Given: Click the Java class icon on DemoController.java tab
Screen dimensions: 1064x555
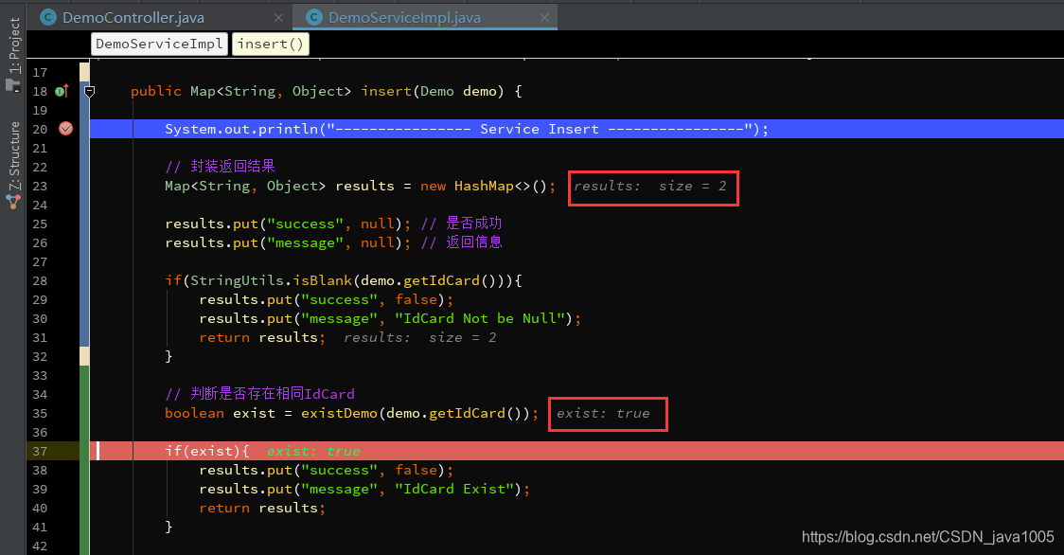Looking at the screenshot, I should 48,18.
